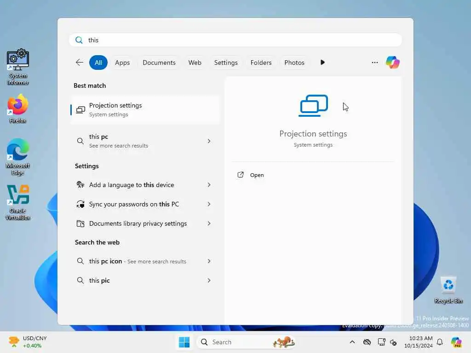Click the magnifier icon in search box
Image resolution: width=471 pixels, height=353 pixels.
pyautogui.click(x=79, y=40)
